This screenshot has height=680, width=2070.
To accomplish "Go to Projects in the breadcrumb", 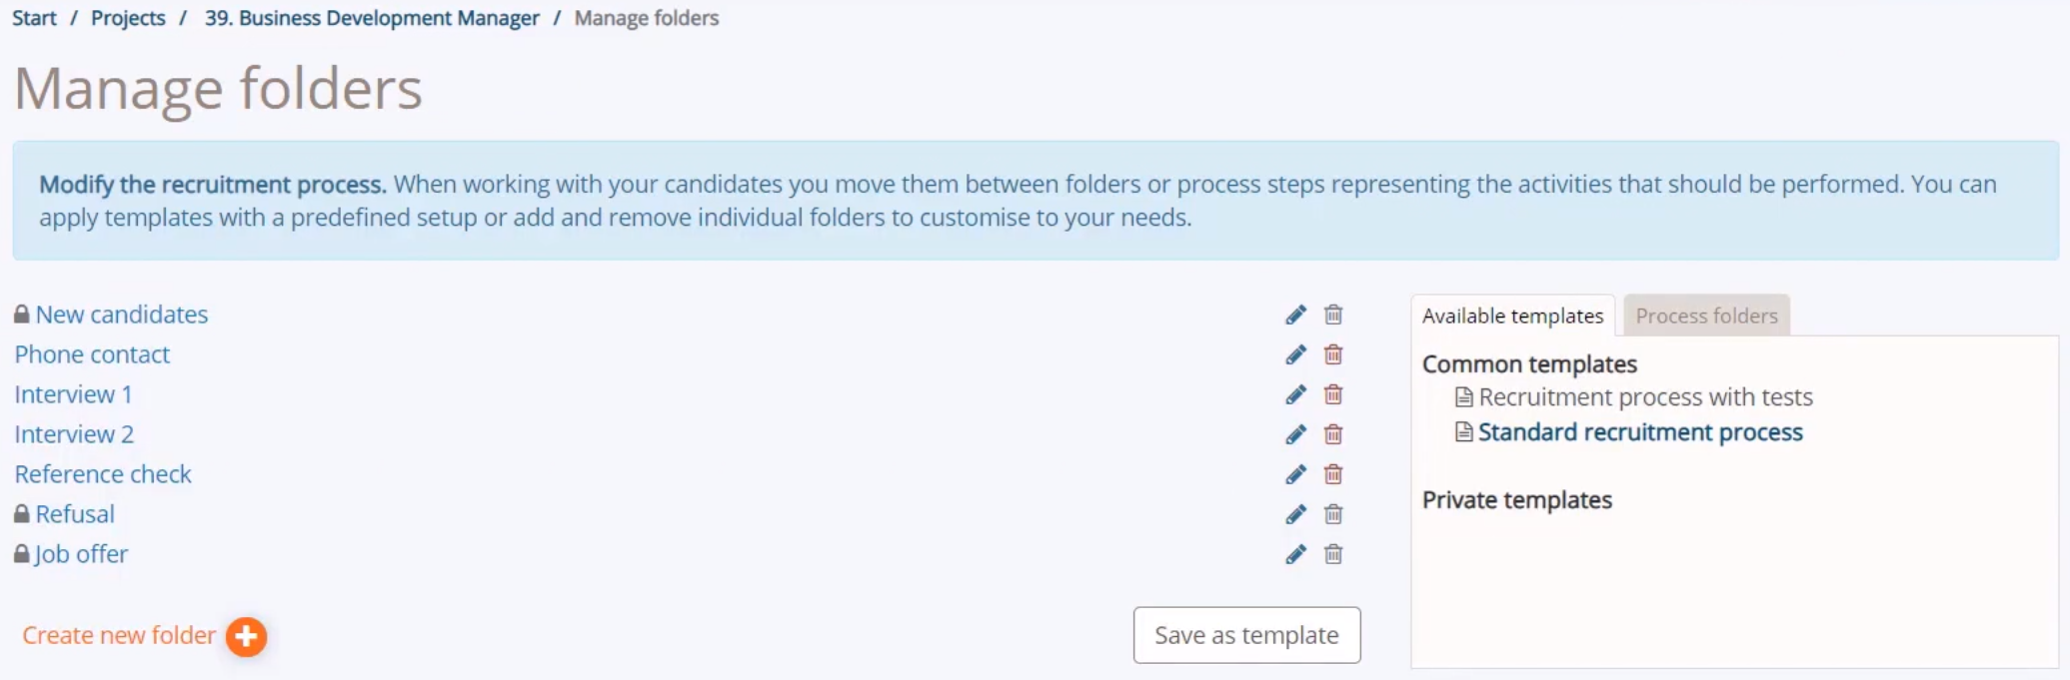I will coord(128,18).
